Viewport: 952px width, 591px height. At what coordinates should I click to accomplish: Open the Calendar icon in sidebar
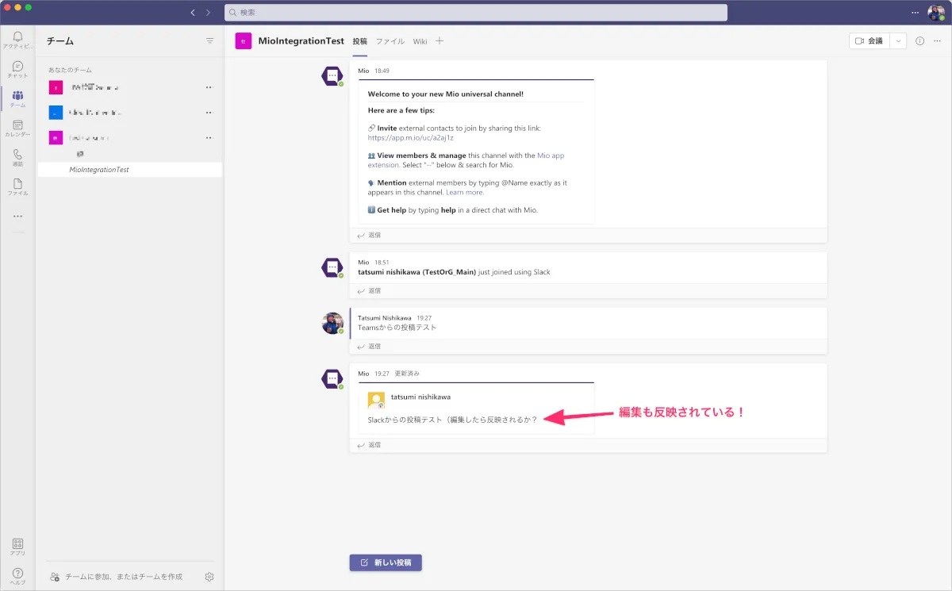[x=17, y=127]
